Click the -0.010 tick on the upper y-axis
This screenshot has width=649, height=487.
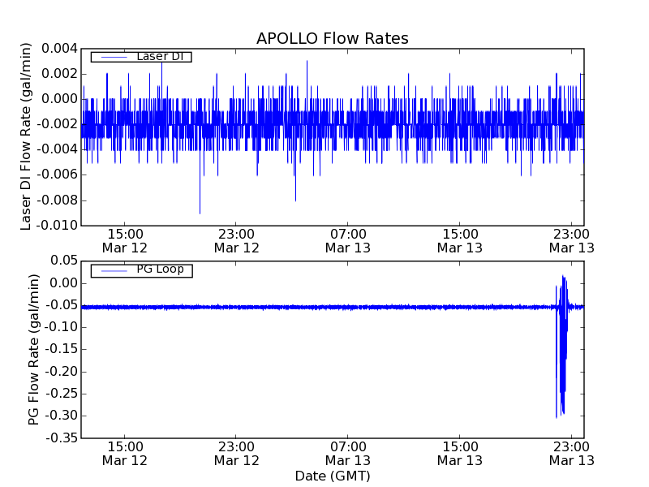pyautogui.click(x=57, y=225)
